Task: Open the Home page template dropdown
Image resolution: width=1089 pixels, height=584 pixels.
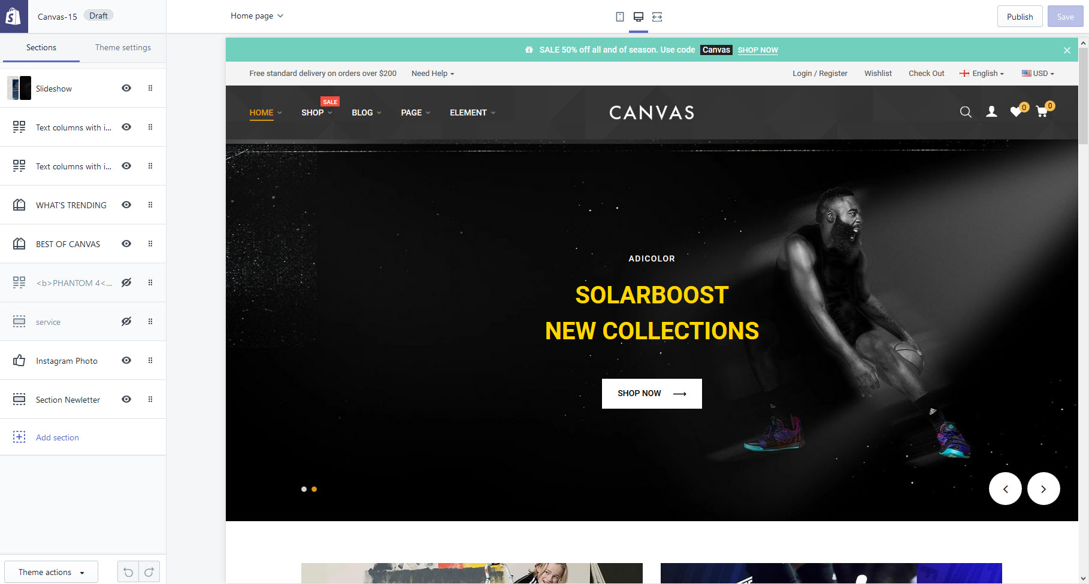Action: (257, 16)
